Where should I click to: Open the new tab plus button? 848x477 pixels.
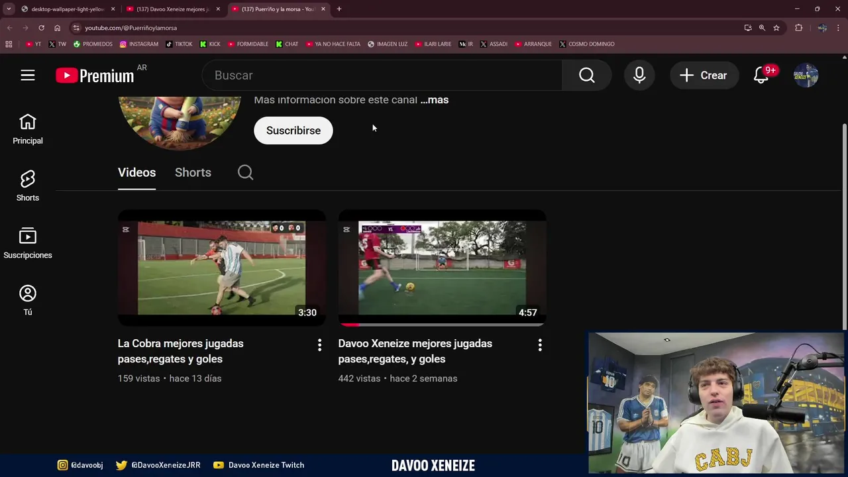point(339,9)
